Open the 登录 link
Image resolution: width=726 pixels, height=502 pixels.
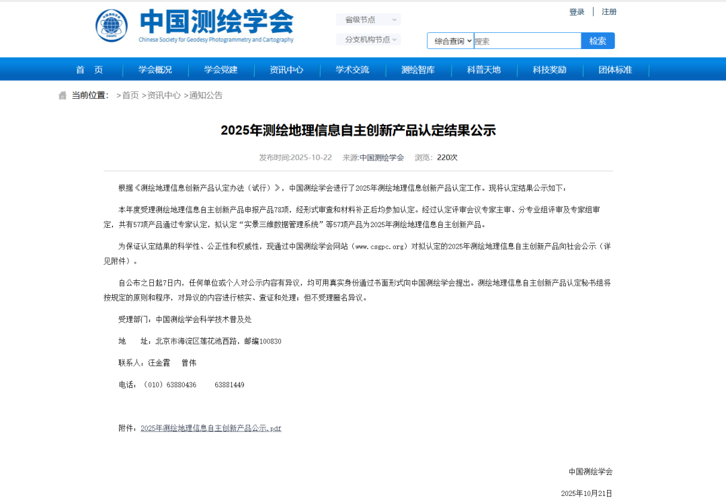(x=577, y=12)
